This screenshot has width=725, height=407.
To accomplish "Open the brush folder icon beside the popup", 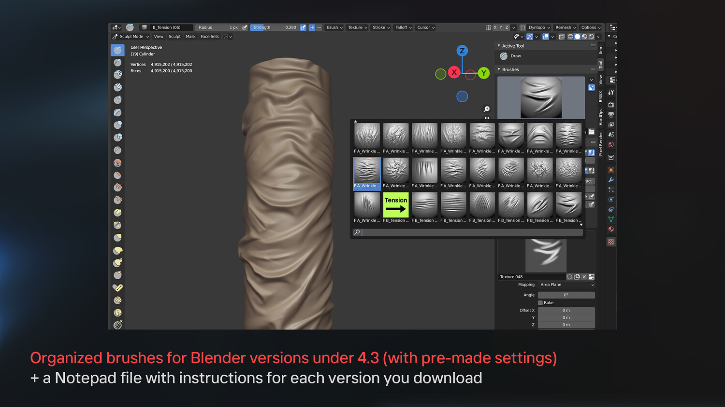I will point(591,132).
